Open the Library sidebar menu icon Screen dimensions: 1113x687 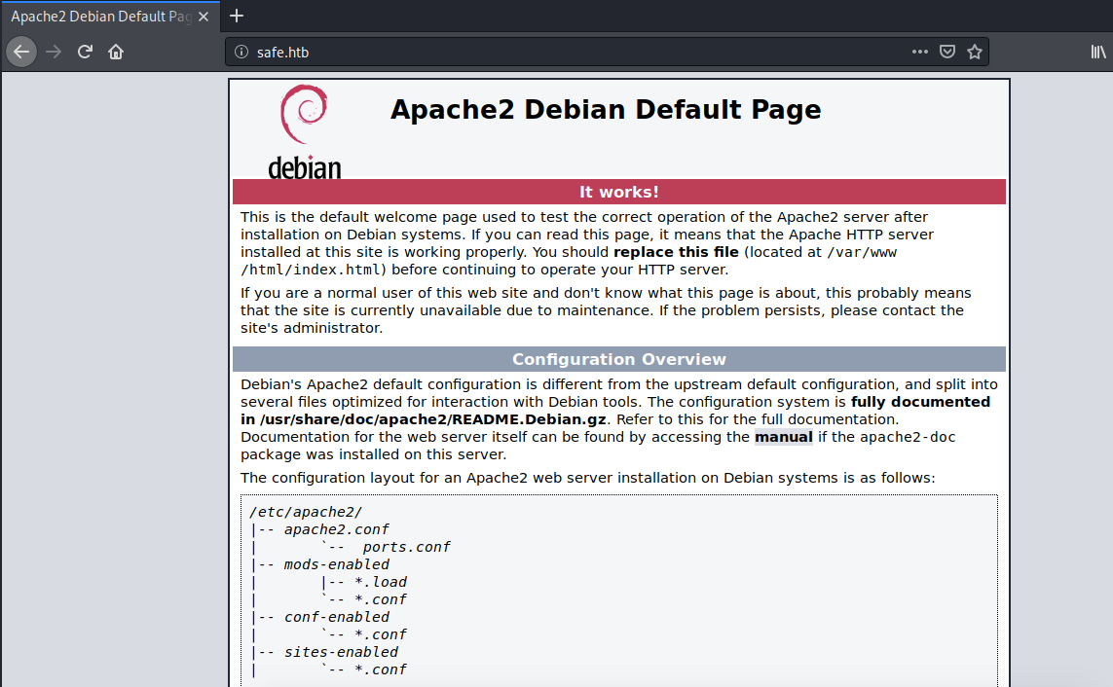1097,52
